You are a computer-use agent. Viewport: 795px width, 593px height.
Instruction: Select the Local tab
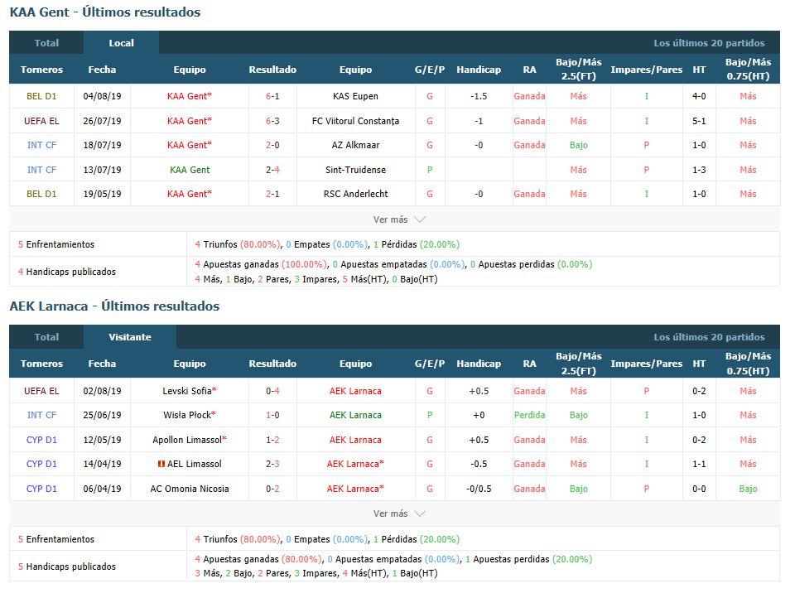click(121, 43)
